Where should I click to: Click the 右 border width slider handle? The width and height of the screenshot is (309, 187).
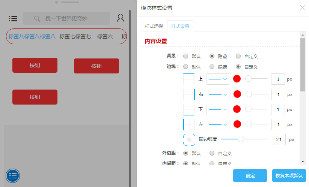tap(249, 94)
